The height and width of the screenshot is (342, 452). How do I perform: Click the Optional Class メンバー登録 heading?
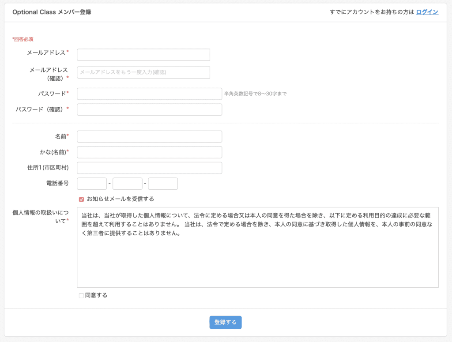coord(52,12)
